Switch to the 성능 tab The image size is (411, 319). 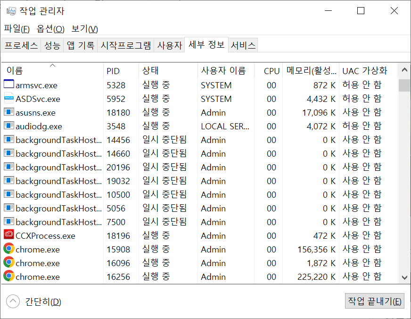(x=52, y=45)
